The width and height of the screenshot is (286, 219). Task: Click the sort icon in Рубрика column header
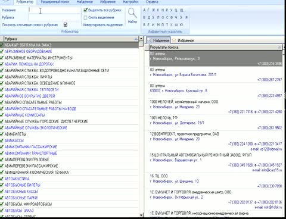(136, 39)
